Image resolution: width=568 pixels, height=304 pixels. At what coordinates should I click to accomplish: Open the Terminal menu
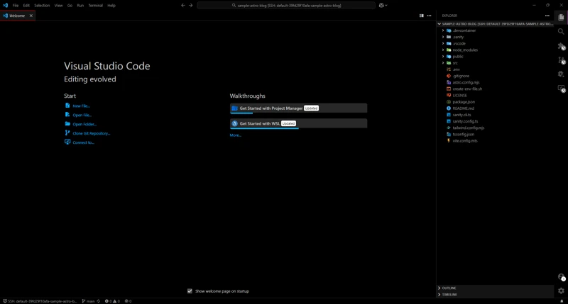96,6
